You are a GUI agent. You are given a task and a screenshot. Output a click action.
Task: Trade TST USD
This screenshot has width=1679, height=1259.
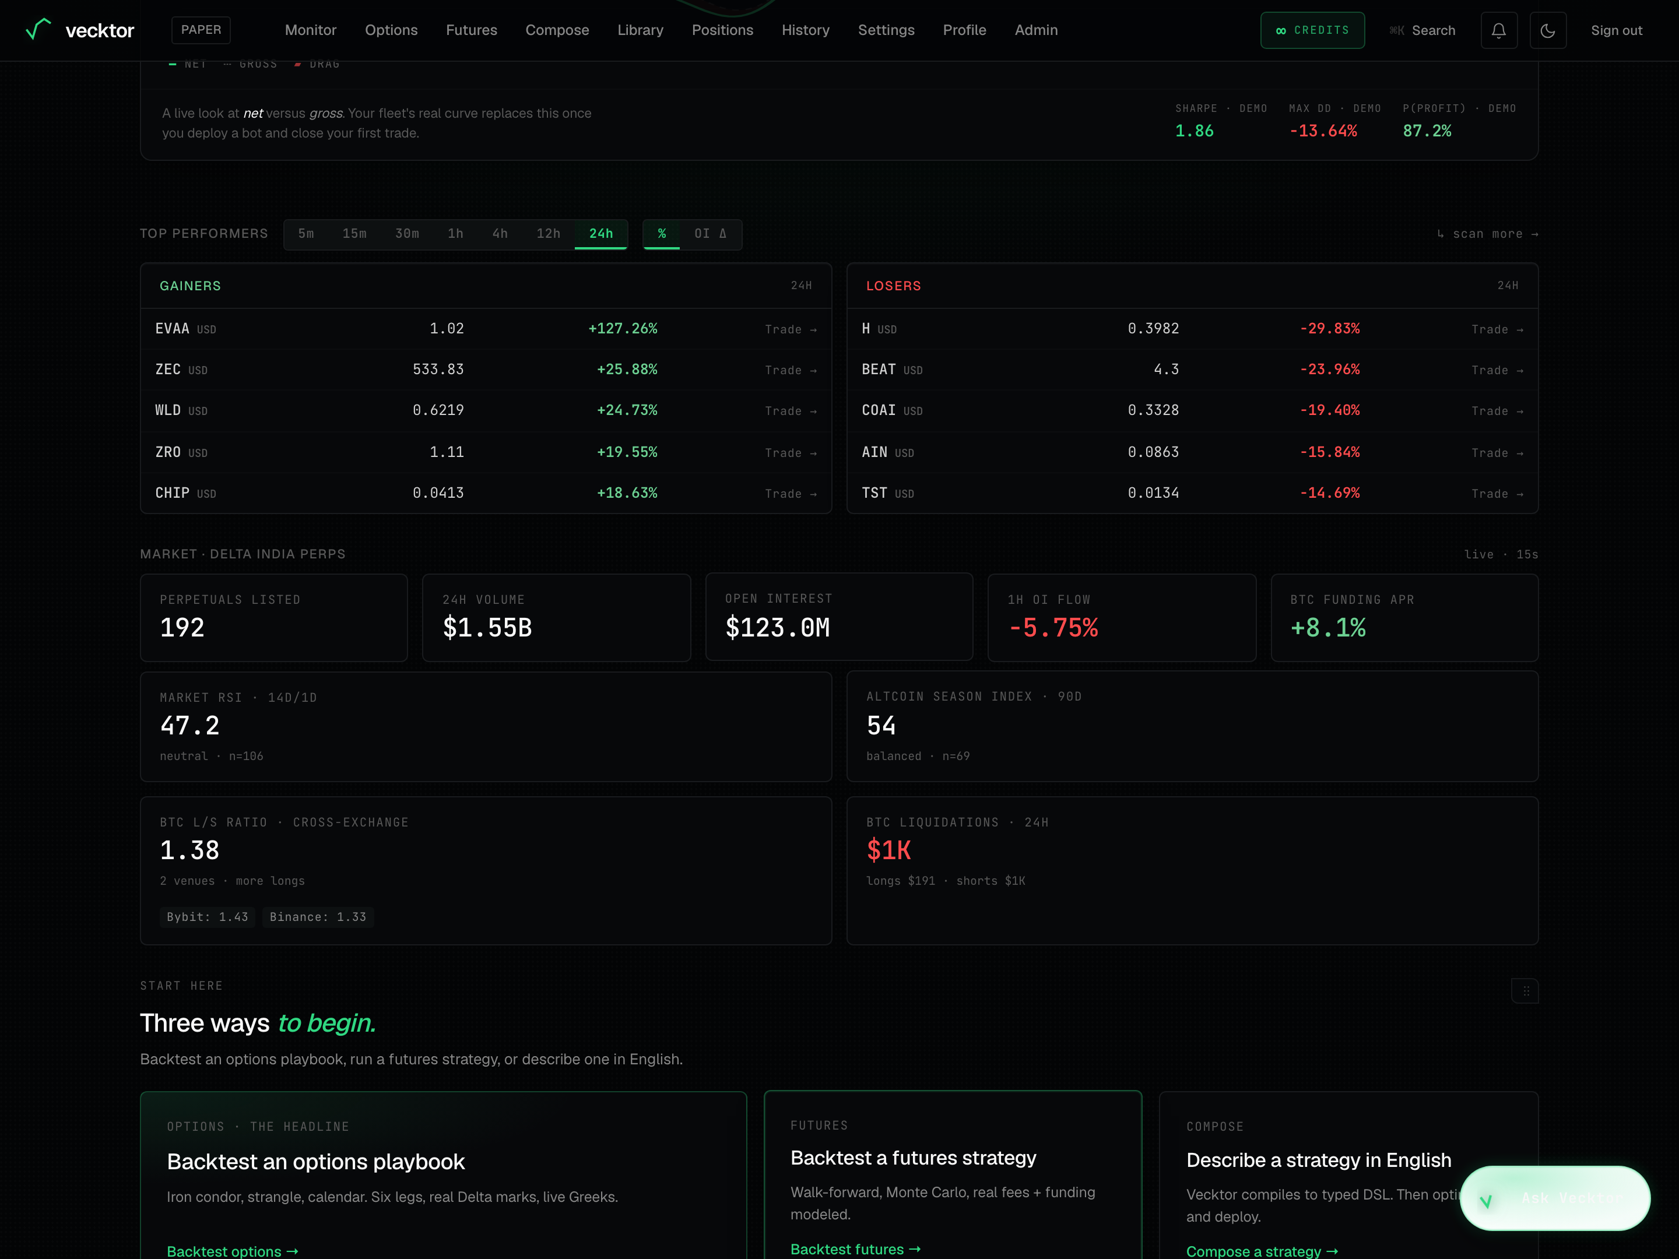pyautogui.click(x=1497, y=494)
